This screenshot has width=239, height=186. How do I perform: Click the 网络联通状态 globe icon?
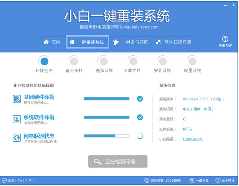pos(17,138)
